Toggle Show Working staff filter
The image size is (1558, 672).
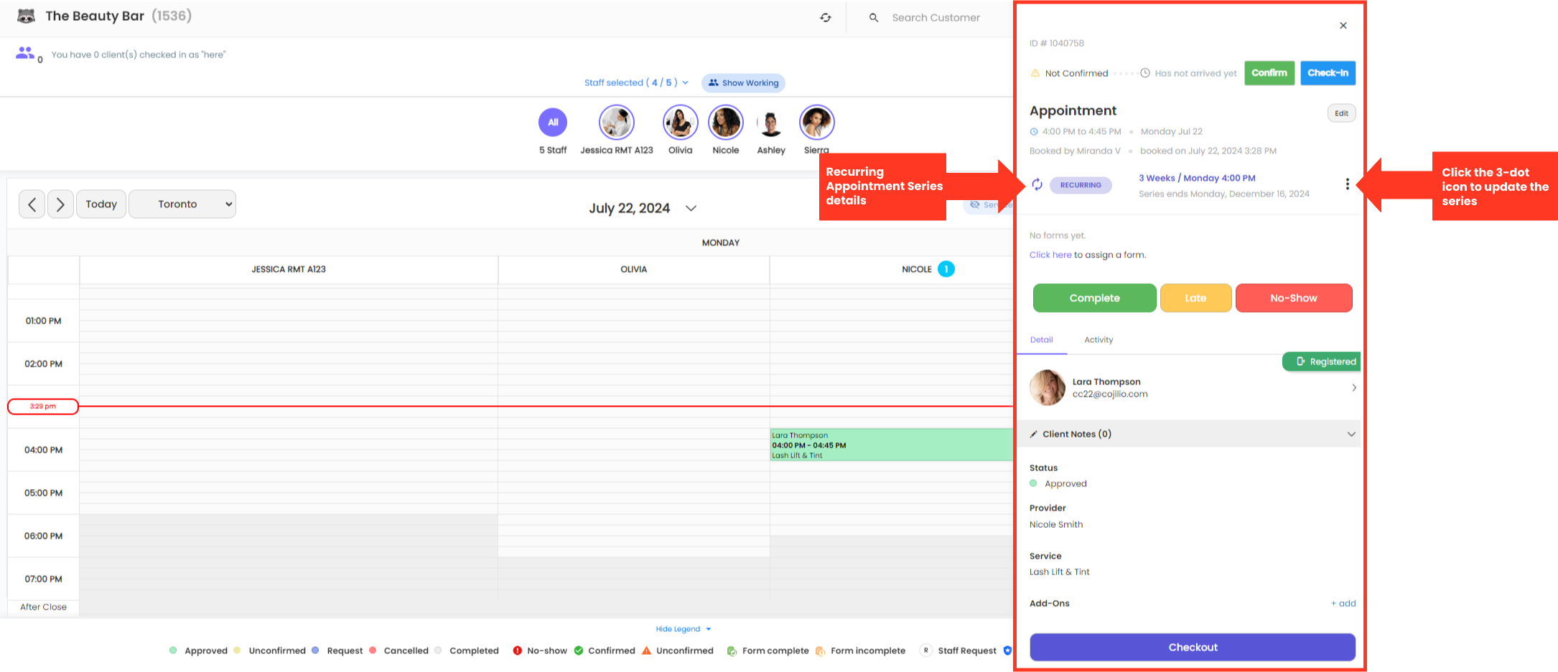(743, 83)
